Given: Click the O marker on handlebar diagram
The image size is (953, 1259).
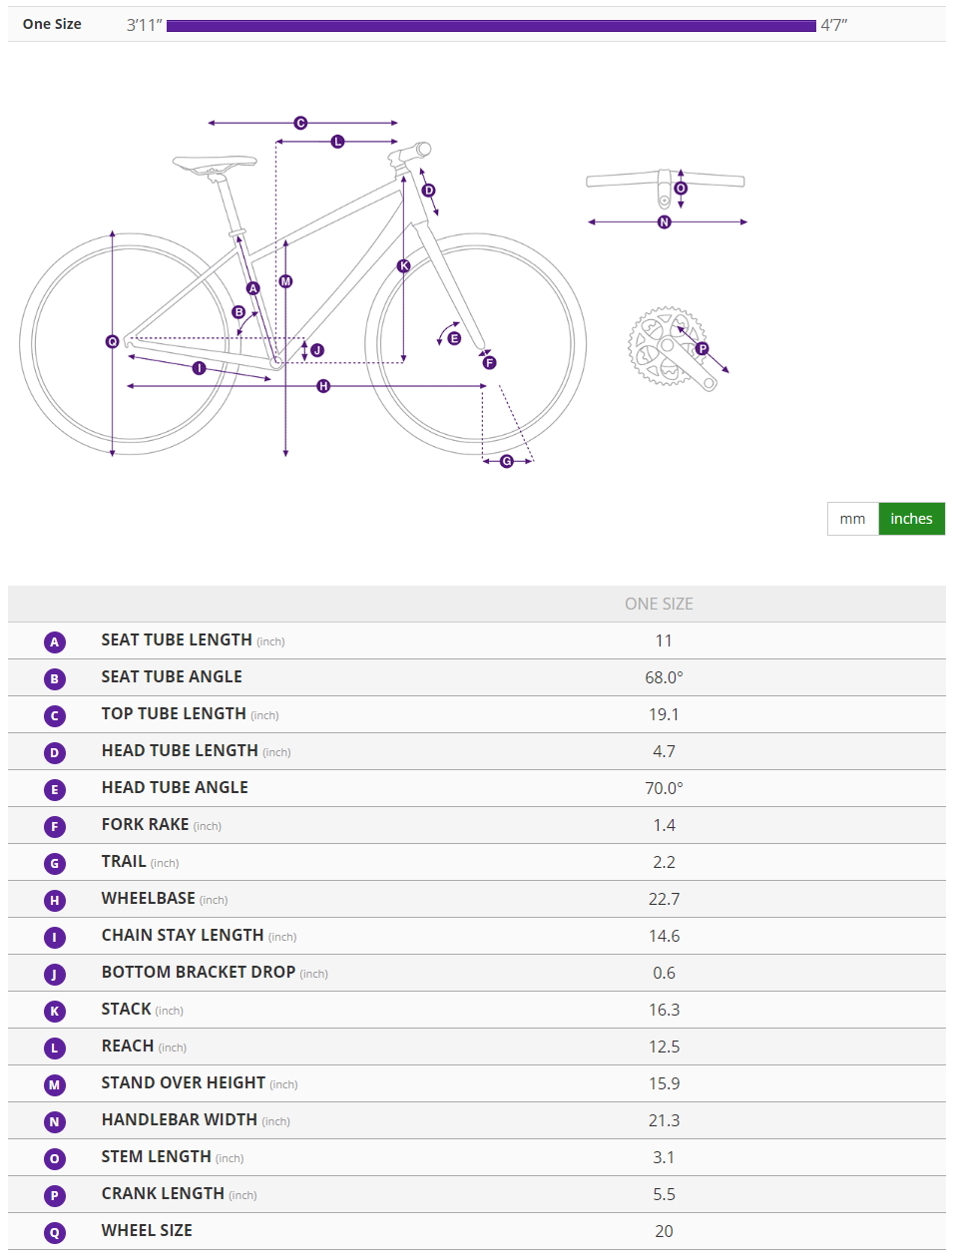Looking at the screenshot, I should (681, 189).
